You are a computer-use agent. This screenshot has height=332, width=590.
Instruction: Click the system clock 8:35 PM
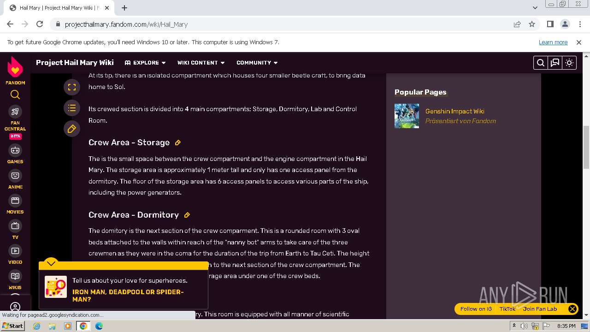pos(566,326)
